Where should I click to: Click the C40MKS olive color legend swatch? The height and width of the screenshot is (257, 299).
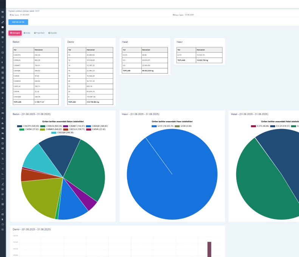pos(43,129)
